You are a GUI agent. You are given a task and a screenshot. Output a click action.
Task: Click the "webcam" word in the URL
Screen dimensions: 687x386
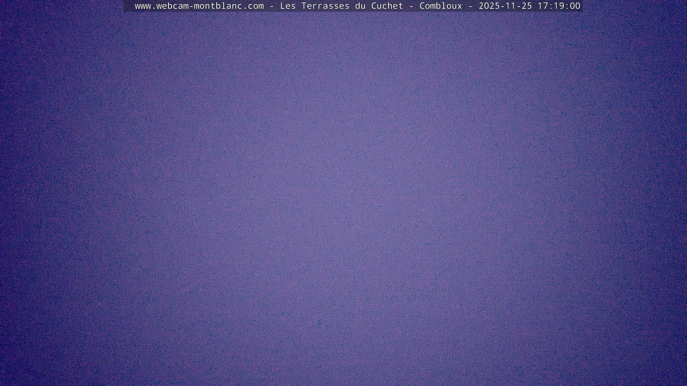coord(172,6)
